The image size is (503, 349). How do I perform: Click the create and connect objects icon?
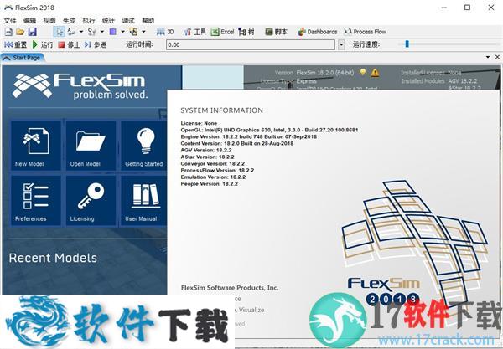point(134,32)
